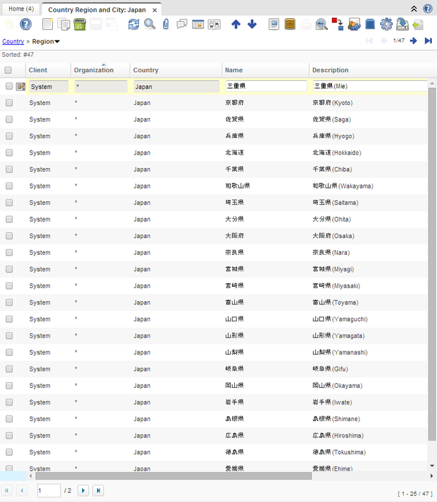Refresh the region data
The height and width of the screenshot is (502, 437).
134,24
